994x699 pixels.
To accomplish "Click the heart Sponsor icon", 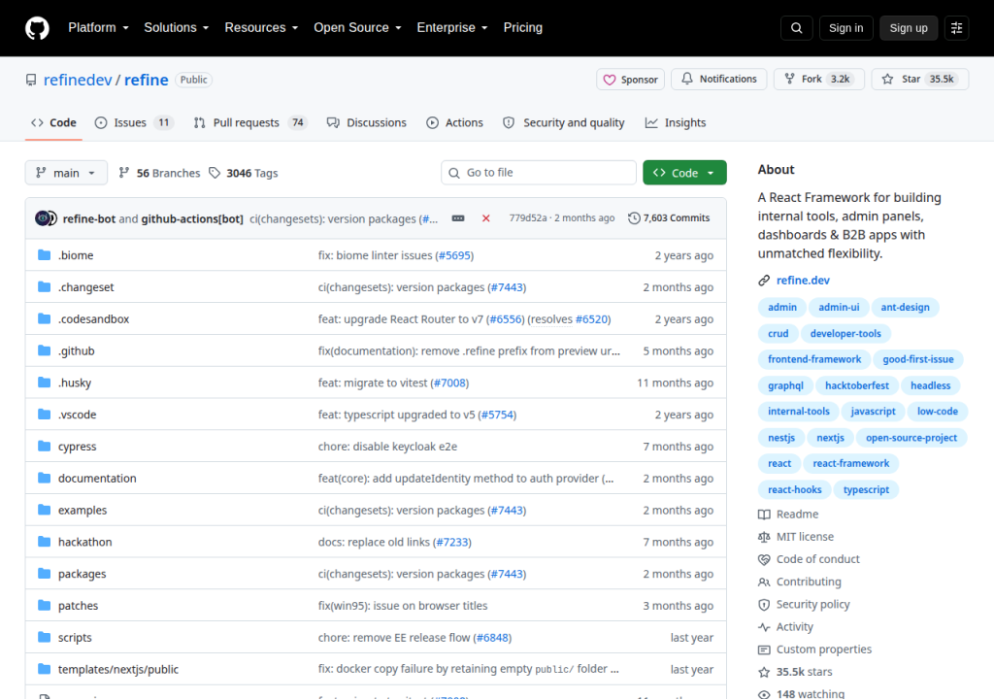I will click(610, 80).
